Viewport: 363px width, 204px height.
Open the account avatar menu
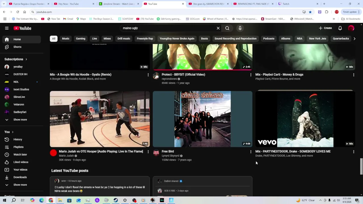(351, 28)
